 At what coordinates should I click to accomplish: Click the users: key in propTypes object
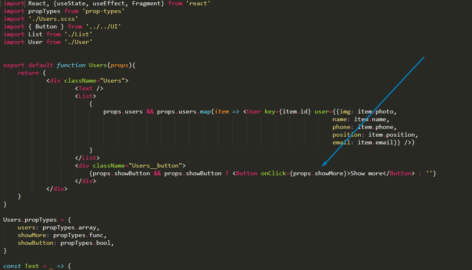pos(28,228)
